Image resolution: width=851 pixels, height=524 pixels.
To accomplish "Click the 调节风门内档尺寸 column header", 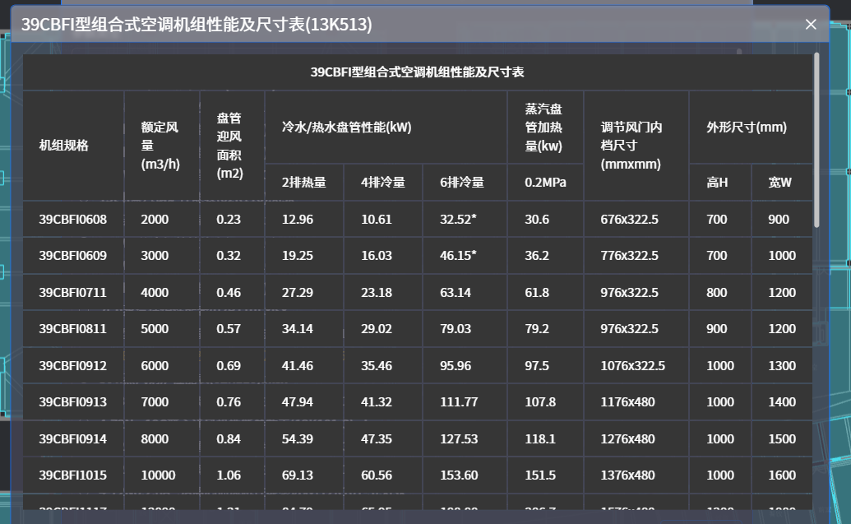I will [x=631, y=146].
